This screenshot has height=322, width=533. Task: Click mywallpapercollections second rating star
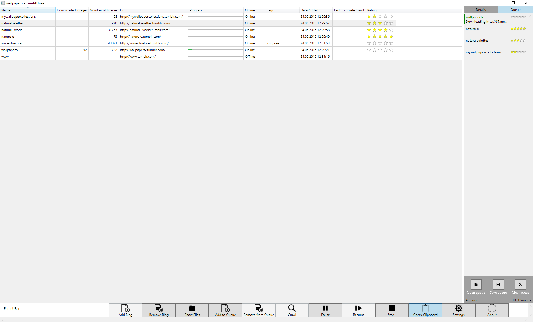[374, 17]
